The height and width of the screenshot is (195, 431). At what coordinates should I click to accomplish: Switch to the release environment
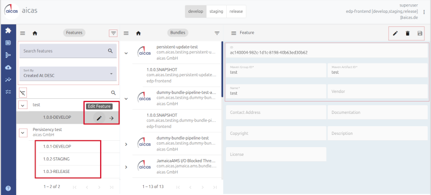[x=236, y=11]
